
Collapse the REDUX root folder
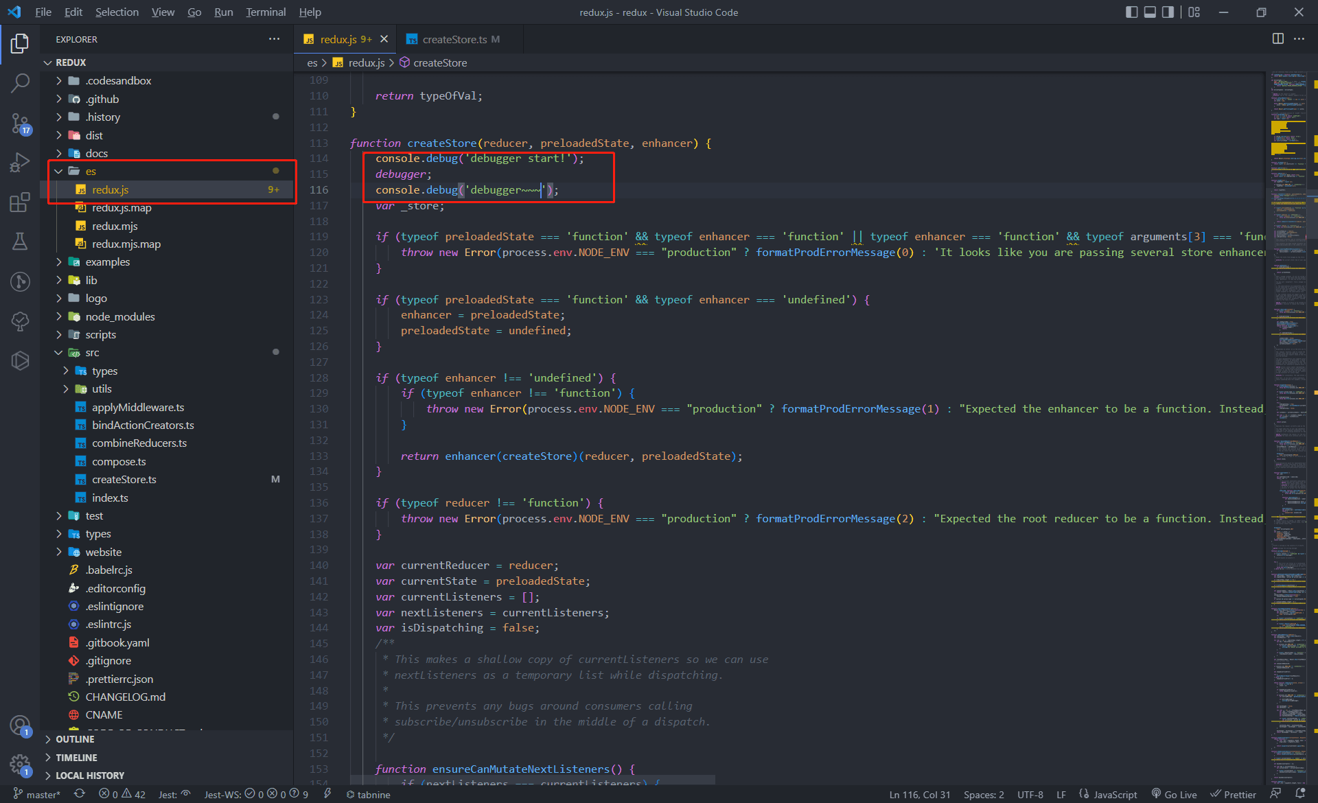(167, 62)
